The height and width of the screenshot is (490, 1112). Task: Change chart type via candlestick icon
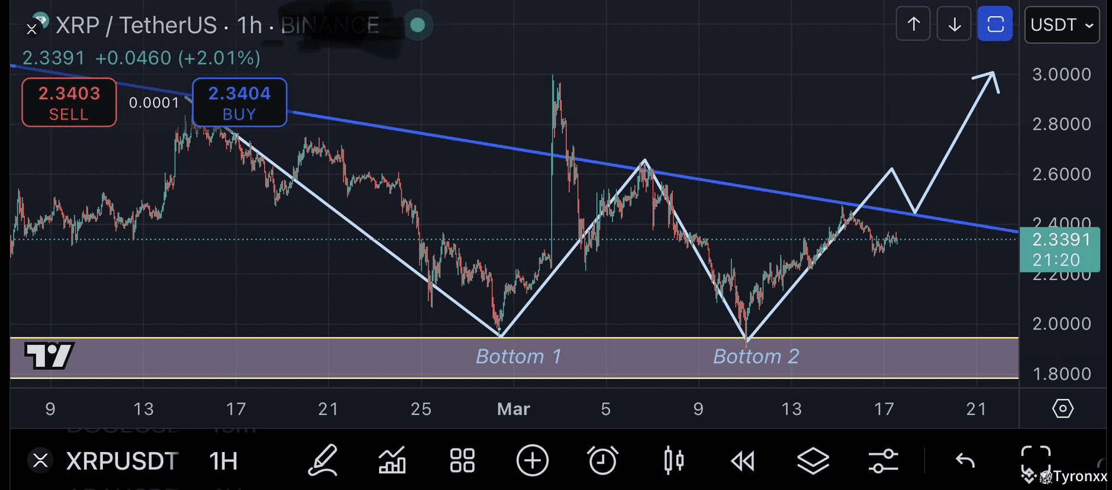(673, 460)
